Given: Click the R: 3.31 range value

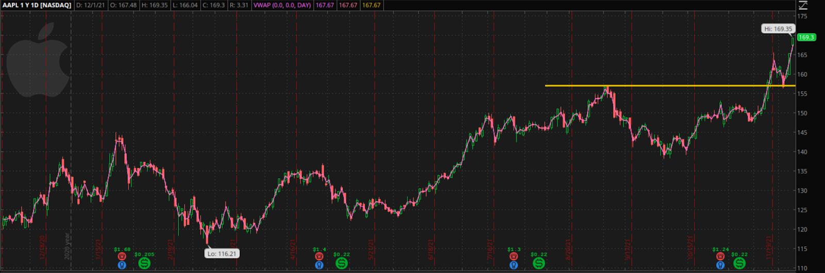Looking at the screenshot, I should pyautogui.click(x=239, y=5).
